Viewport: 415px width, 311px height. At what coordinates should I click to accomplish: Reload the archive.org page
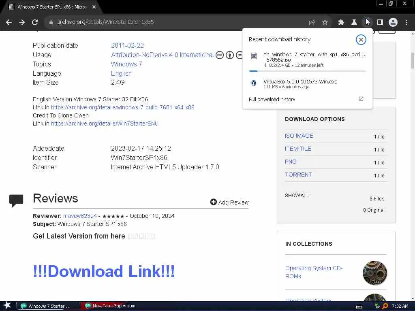[35, 22]
